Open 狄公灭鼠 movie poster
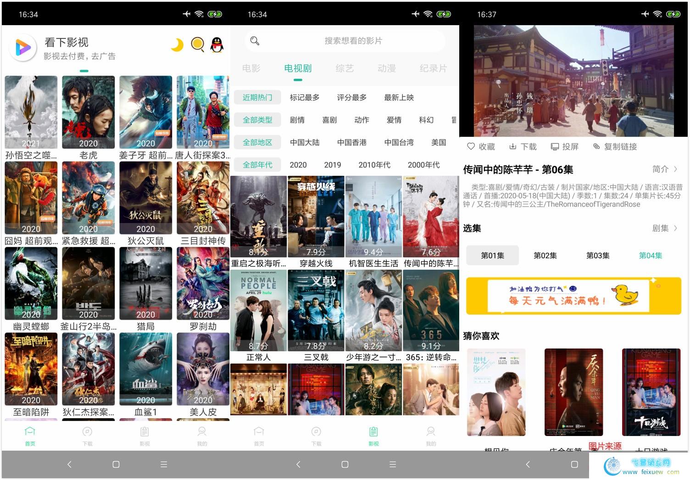 coord(145,198)
